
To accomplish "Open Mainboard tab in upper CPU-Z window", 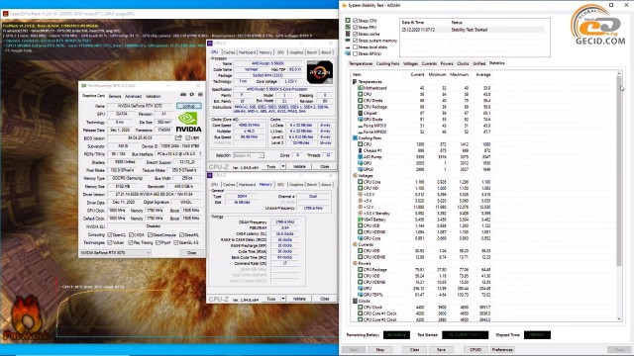I will 247,52.
